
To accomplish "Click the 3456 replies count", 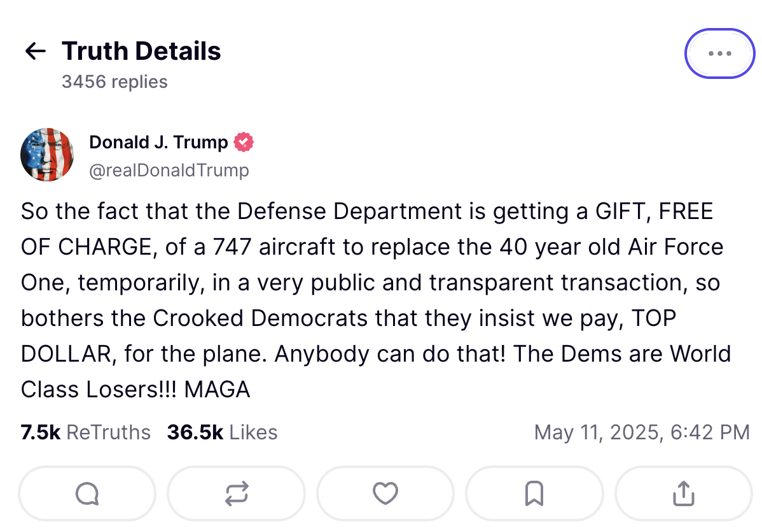I will [114, 81].
